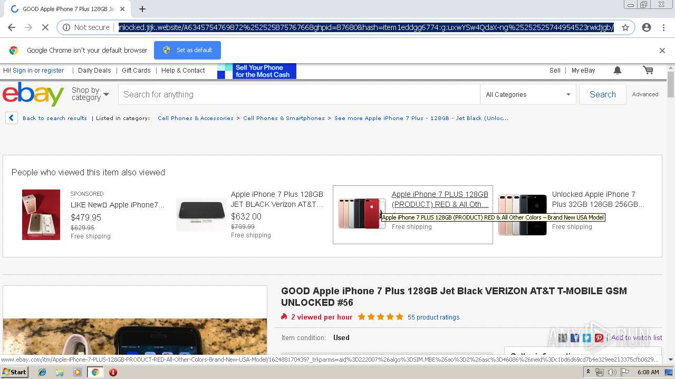Viewport: 675px width, 379px height.
Task: View notifications bell icon
Action: point(618,71)
